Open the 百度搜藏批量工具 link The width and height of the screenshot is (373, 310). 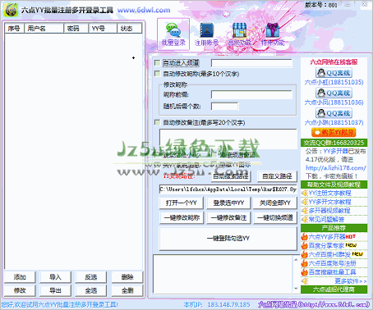[333, 272]
